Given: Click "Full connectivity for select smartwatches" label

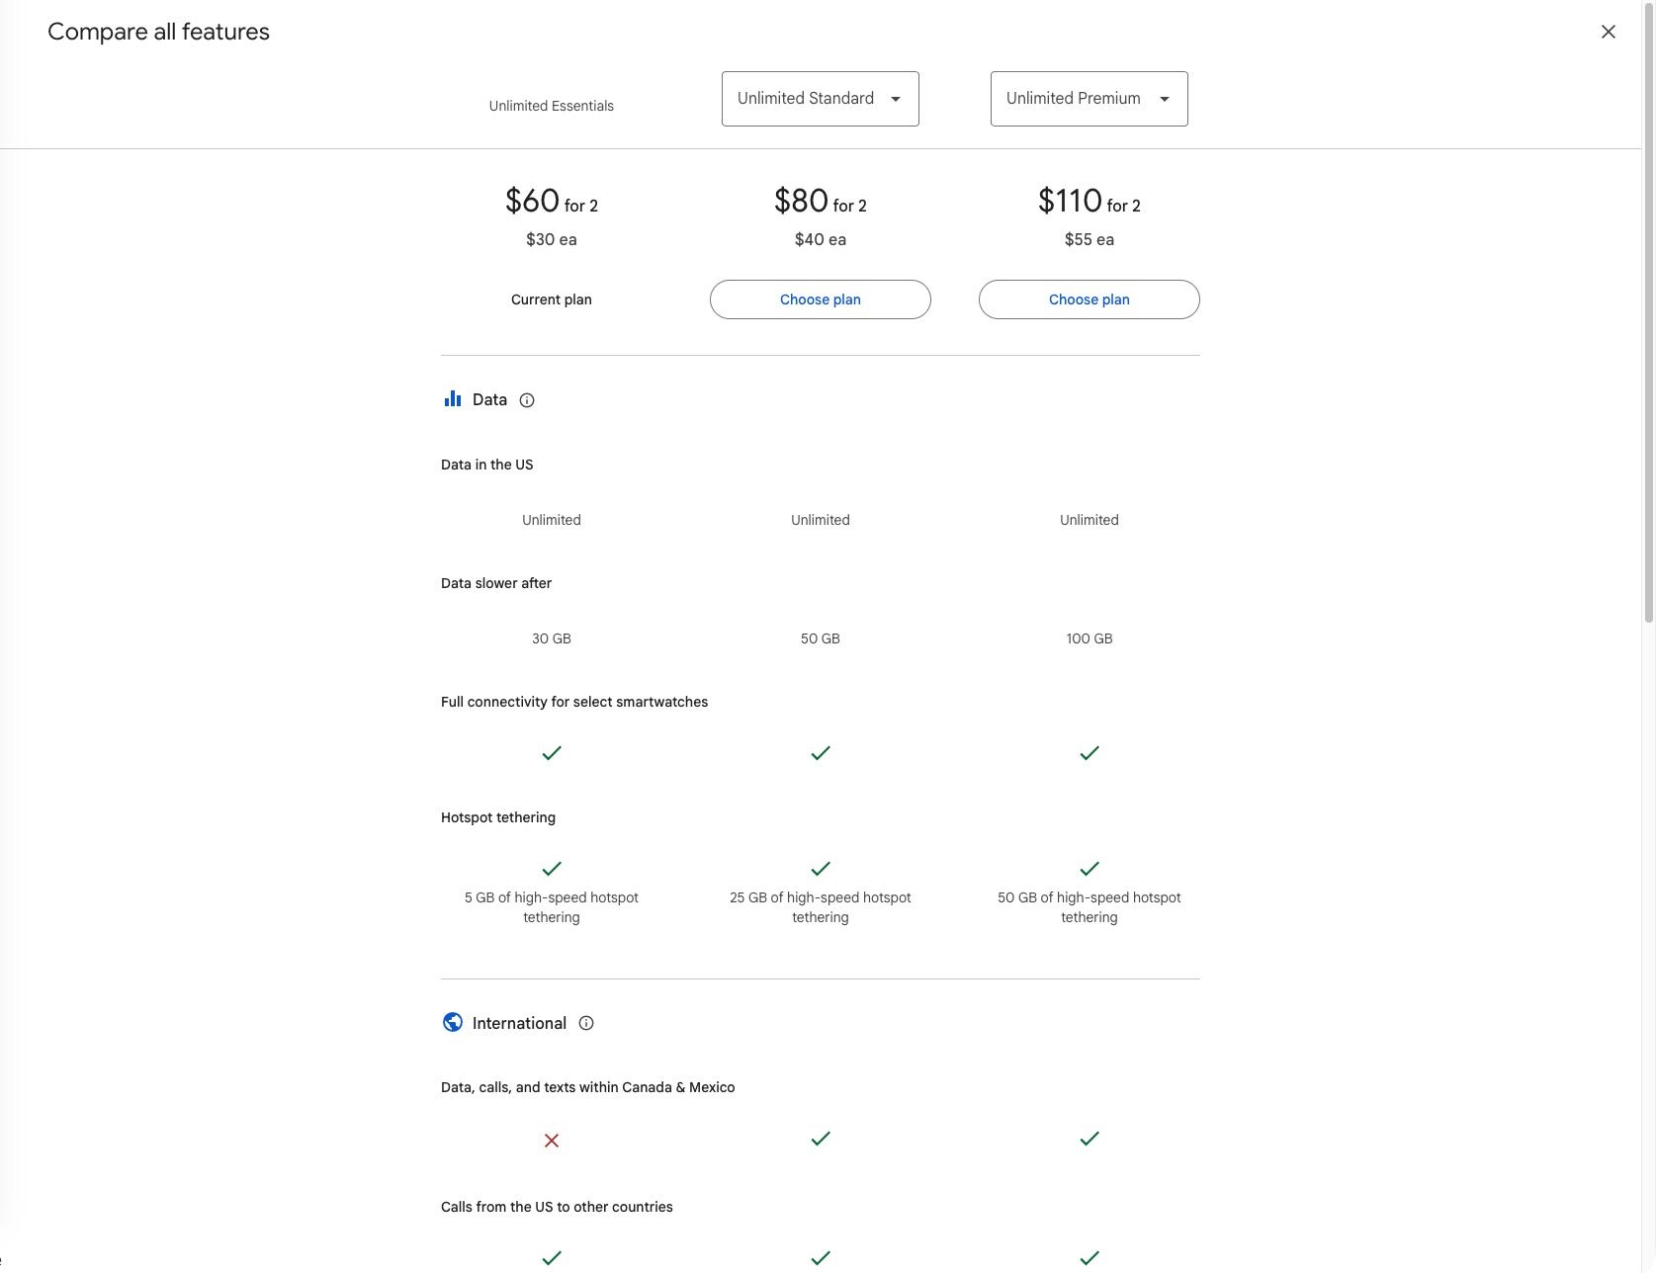Looking at the screenshot, I should [x=574, y=702].
